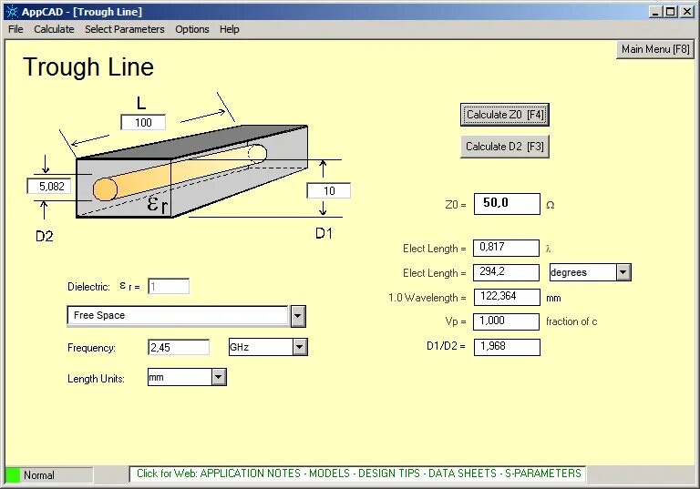The width and height of the screenshot is (700, 489).
Task: Click the Main Menu [F8] button
Action: 655,49
